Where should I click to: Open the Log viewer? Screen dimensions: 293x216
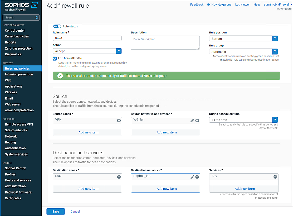pos(242,4)
